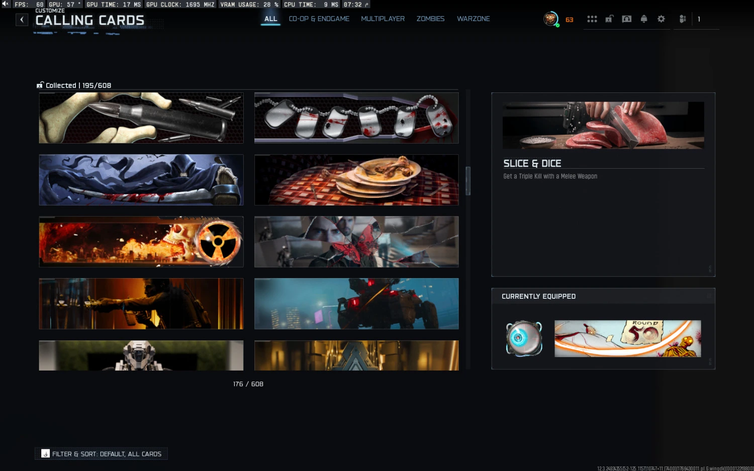Click the calling card list scrollbar handle
754x471 pixels.
click(468, 181)
